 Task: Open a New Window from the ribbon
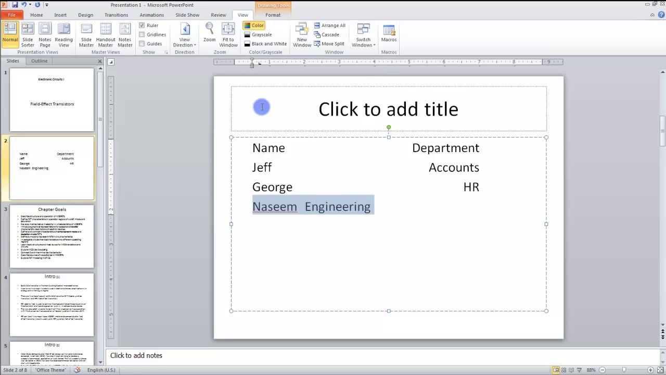pyautogui.click(x=302, y=35)
